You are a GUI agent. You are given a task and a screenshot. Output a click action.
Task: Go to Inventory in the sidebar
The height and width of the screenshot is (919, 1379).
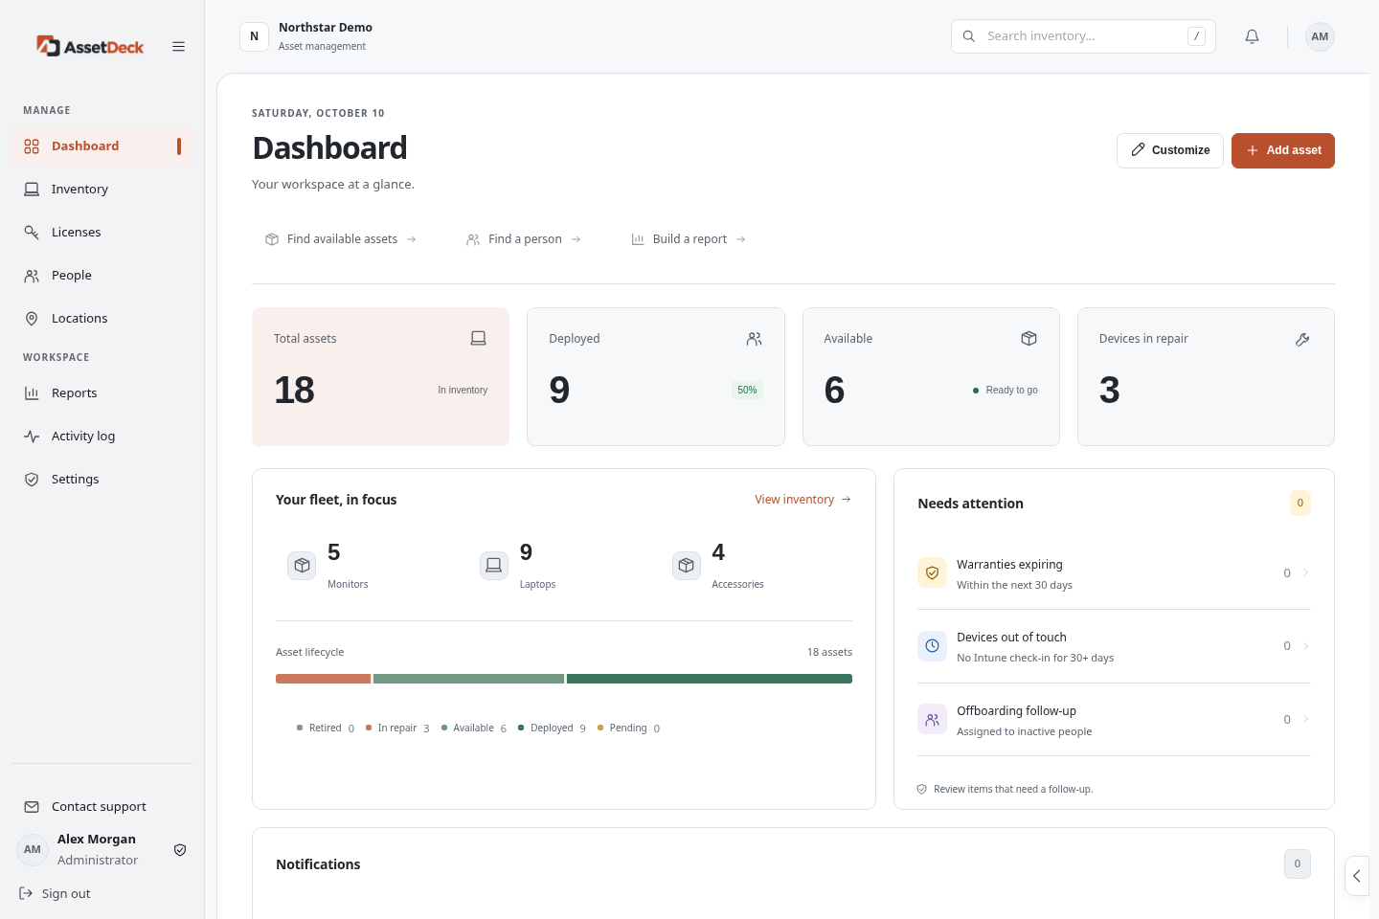(x=102, y=189)
